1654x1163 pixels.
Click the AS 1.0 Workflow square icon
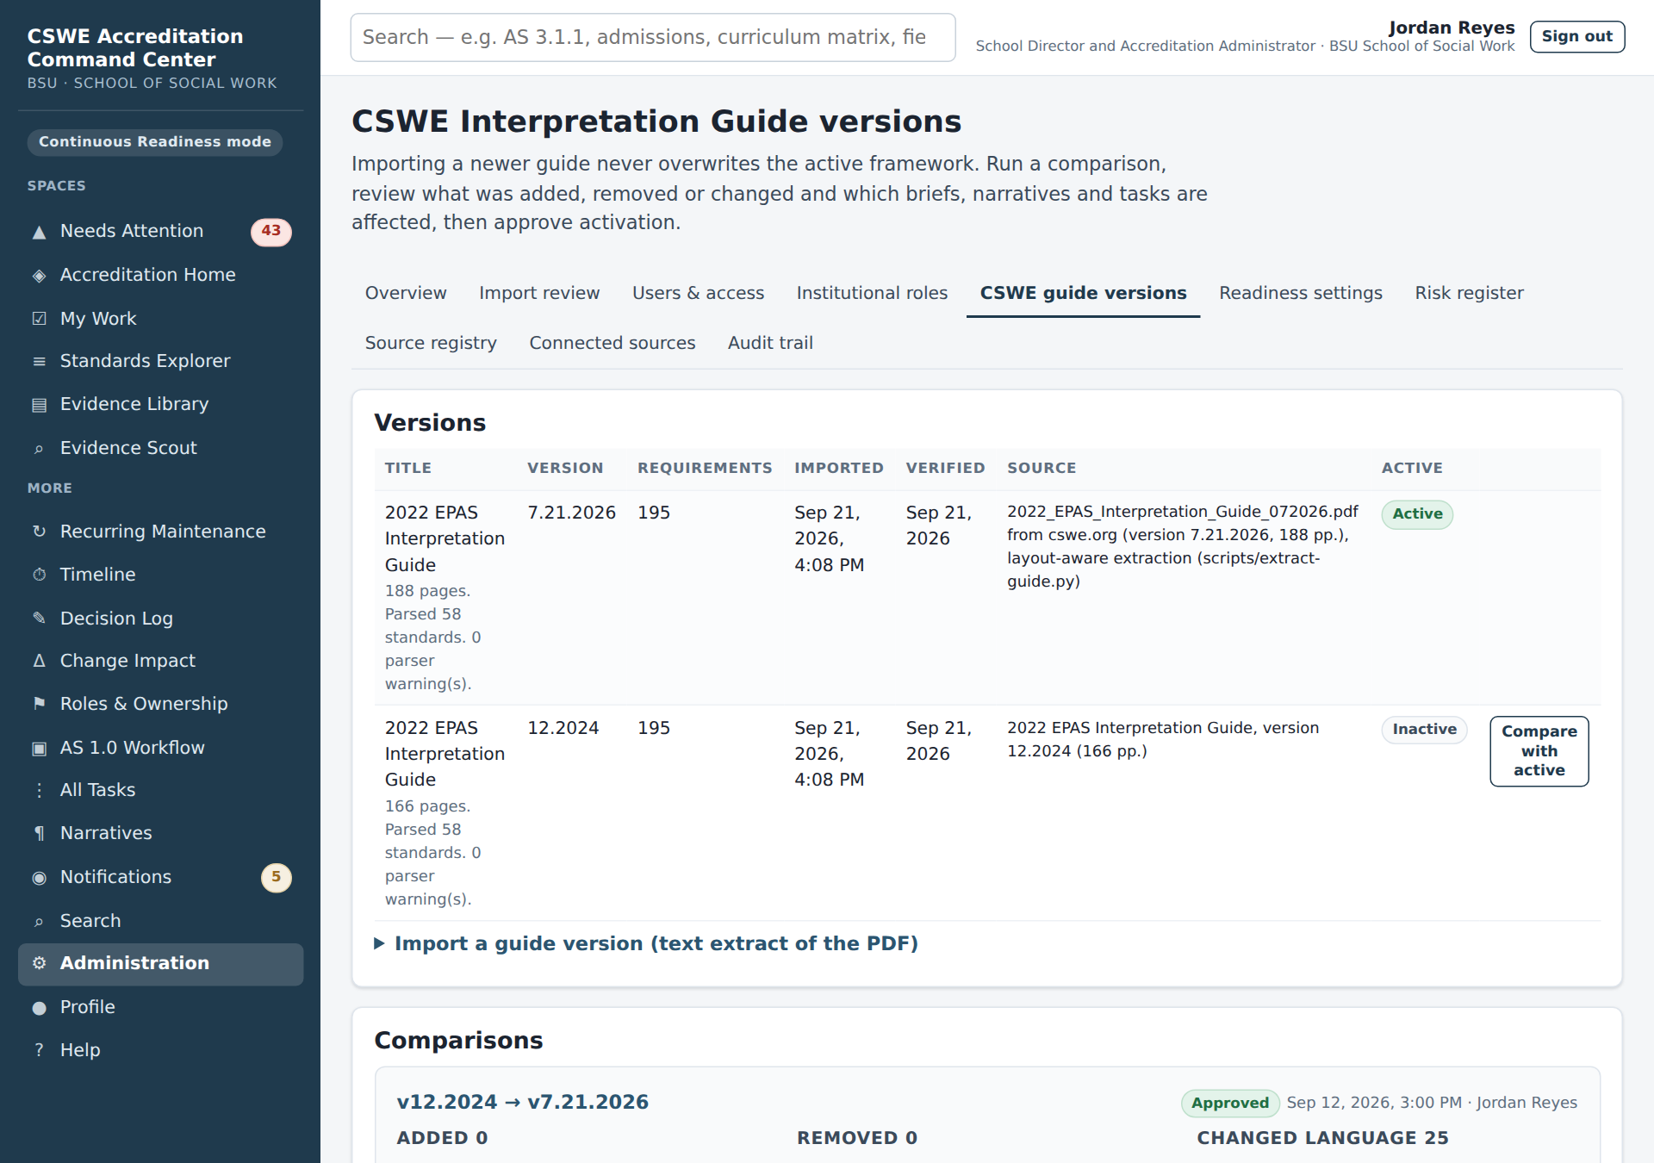pyautogui.click(x=39, y=748)
